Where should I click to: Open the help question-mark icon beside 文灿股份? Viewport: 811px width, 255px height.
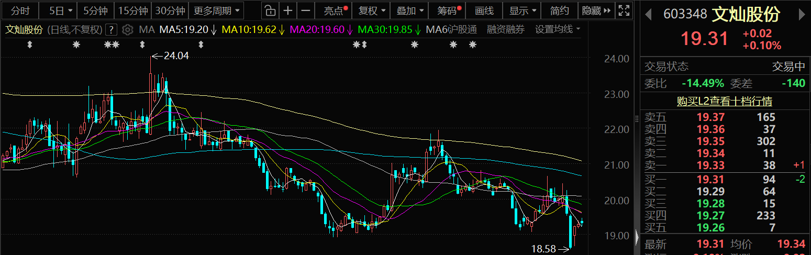tap(111, 29)
